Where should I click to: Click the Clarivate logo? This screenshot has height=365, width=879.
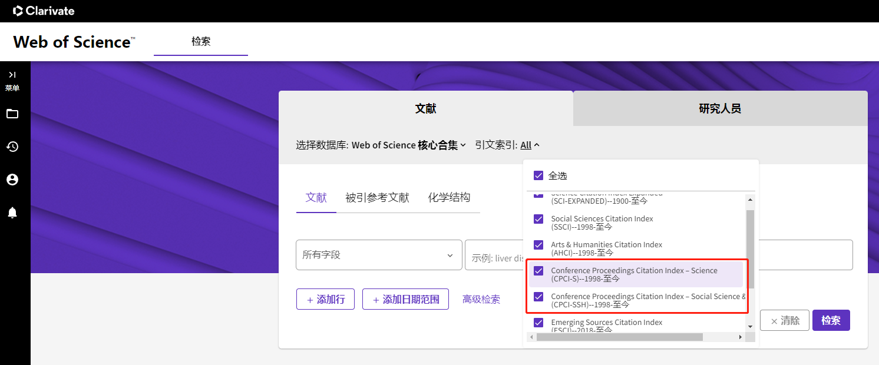44,11
